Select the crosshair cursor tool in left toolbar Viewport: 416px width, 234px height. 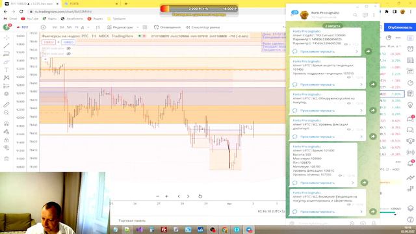(x=6, y=38)
